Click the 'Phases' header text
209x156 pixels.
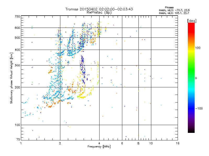tap(169, 8)
